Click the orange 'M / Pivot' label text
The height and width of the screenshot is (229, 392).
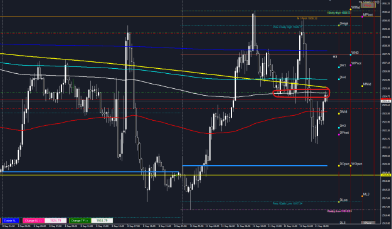pos(307,19)
